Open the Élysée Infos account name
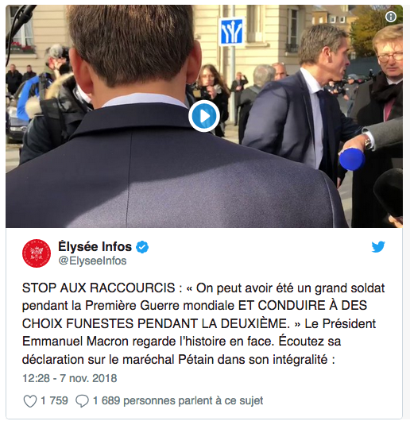410x425 pixels. (x=95, y=246)
